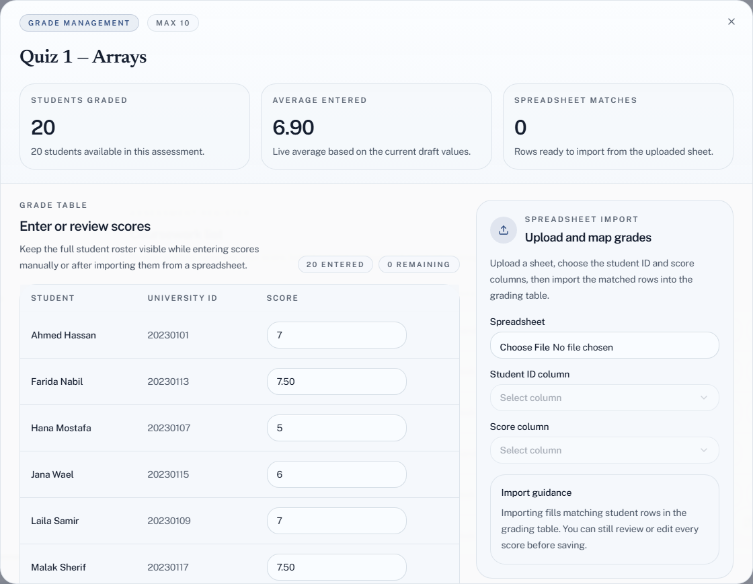The width and height of the screenshot is (753, 584).
Task: Click the Spreadsheet Matches count 0
Action: tap(520, 127)
